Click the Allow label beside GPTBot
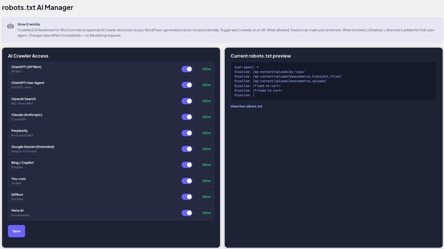The image size is (444, 249). tap(206, 69)
